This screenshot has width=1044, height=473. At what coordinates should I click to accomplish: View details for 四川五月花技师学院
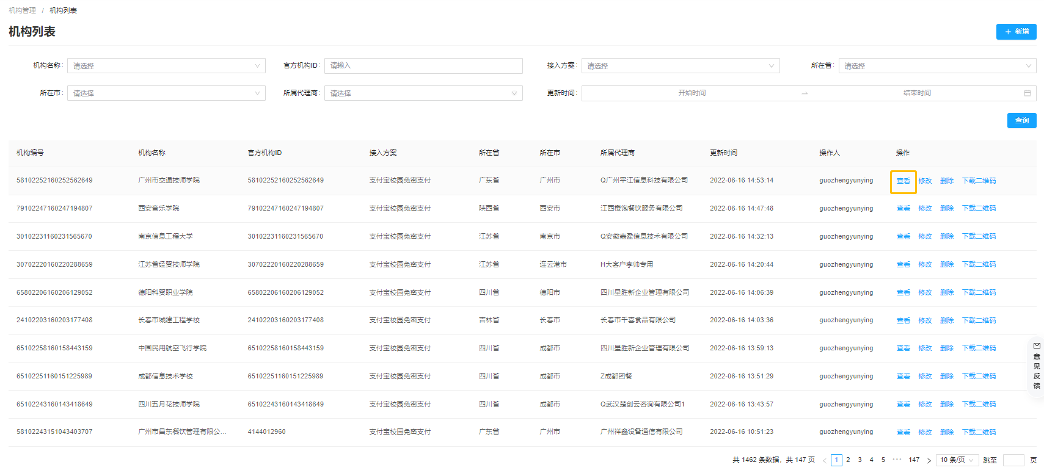coord(903,405)
